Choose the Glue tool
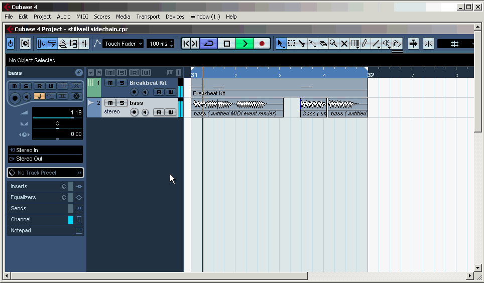The height and width of the screenshot is (283, 484). pos(312,44)
